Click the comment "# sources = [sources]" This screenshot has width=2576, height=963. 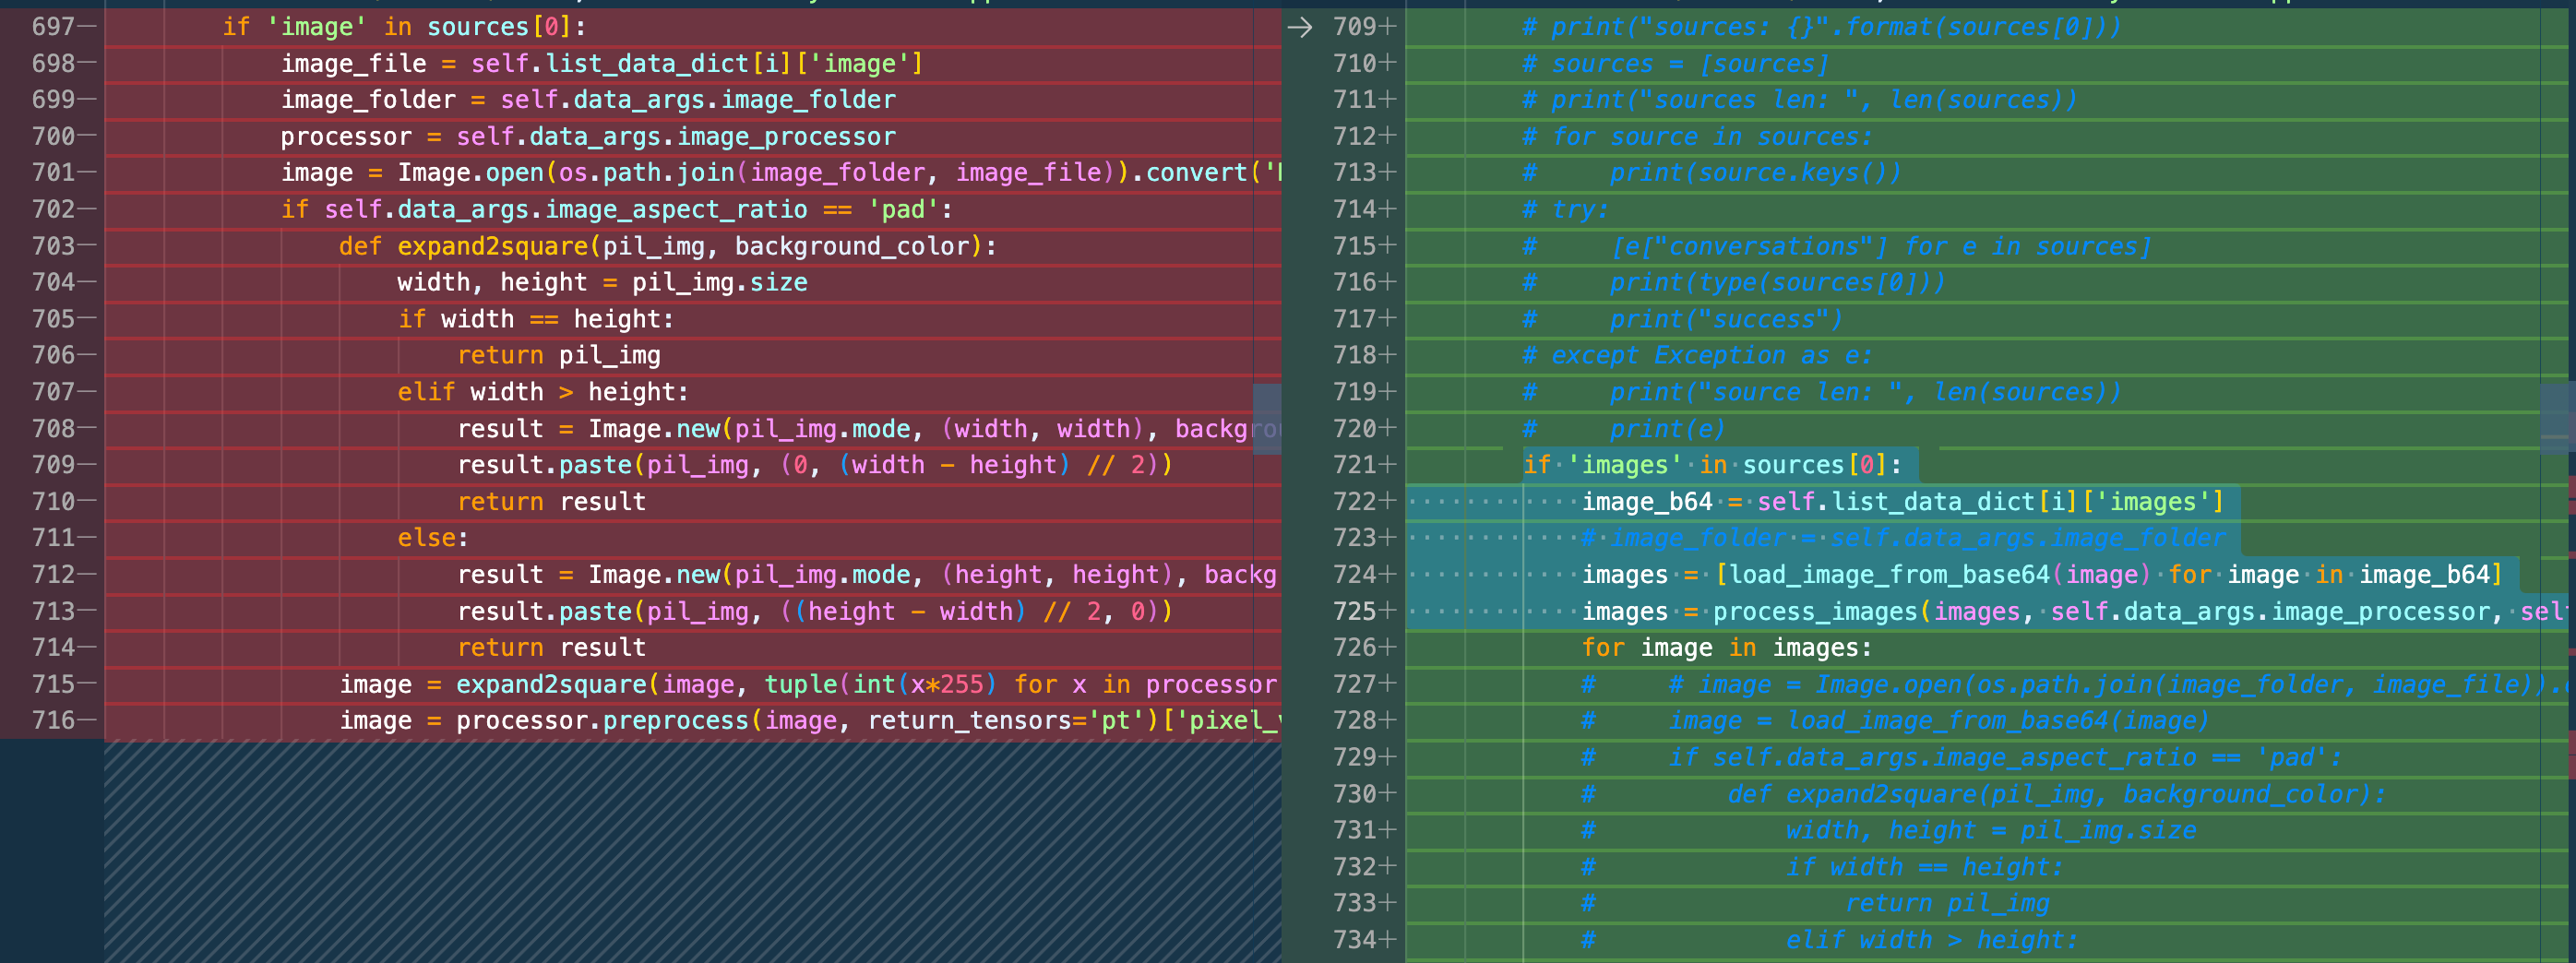[1675, 64]
